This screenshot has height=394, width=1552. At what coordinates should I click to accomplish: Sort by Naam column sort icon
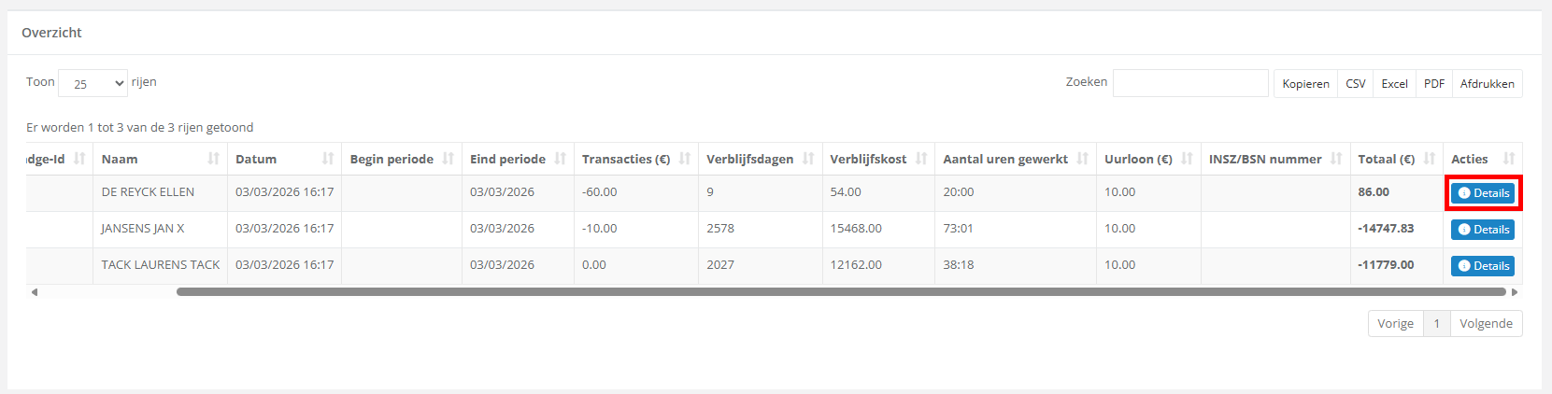click(214, 159)
